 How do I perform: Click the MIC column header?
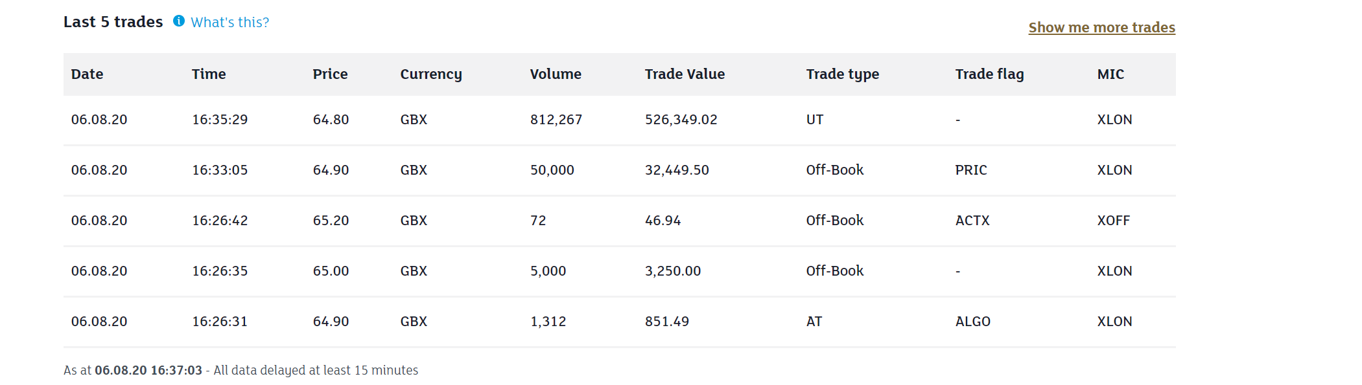(x=1110, y=74)
